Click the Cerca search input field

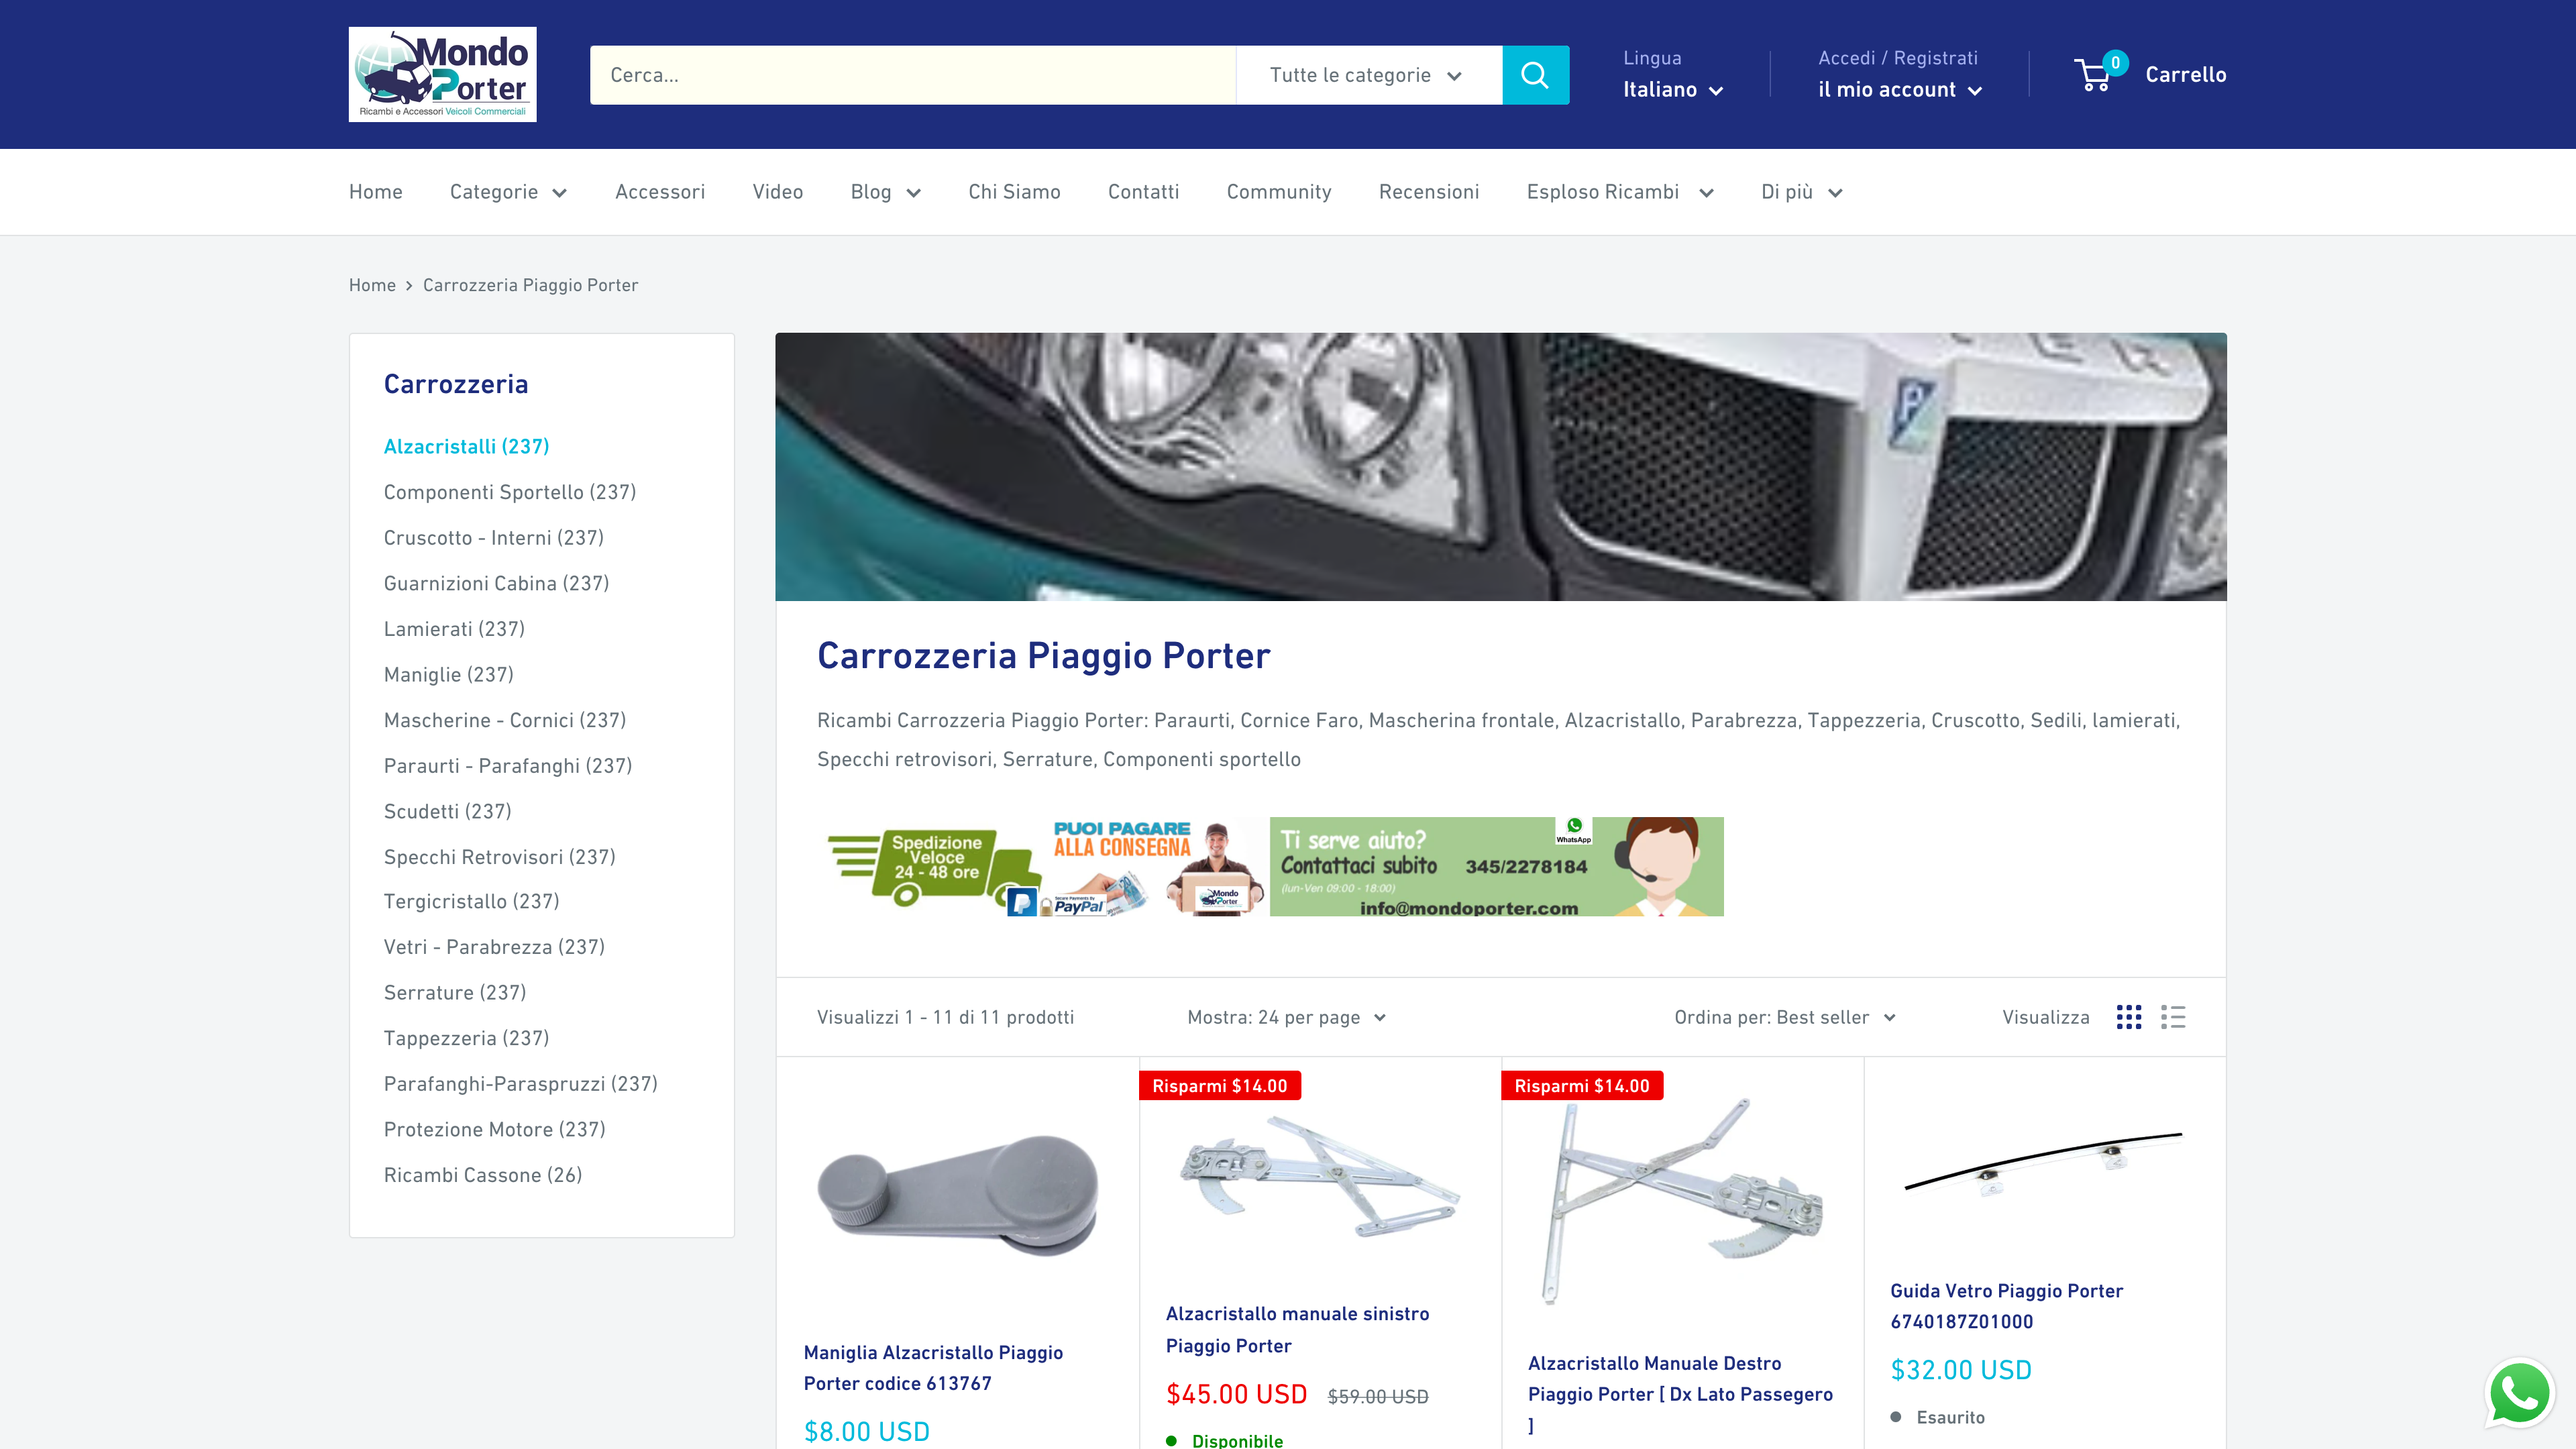[912, 75]
